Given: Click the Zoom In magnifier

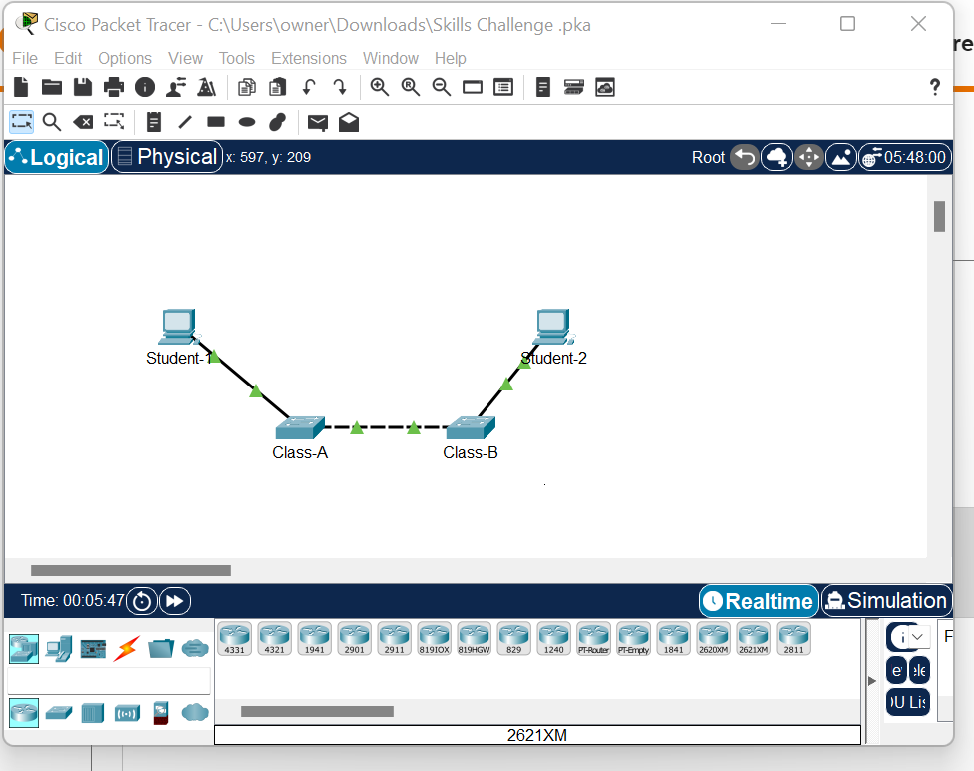Looking at the screenshot, I should pyautogui.click(x=379, y=87).
